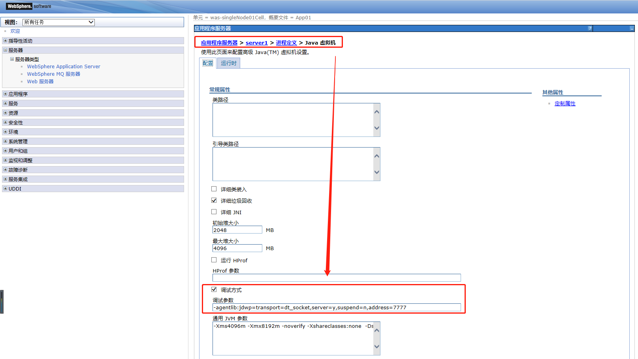638x359 pixels.
Task: Minimize the 应用程序服务器 panel with the header icon
Action: coord(632,28)
